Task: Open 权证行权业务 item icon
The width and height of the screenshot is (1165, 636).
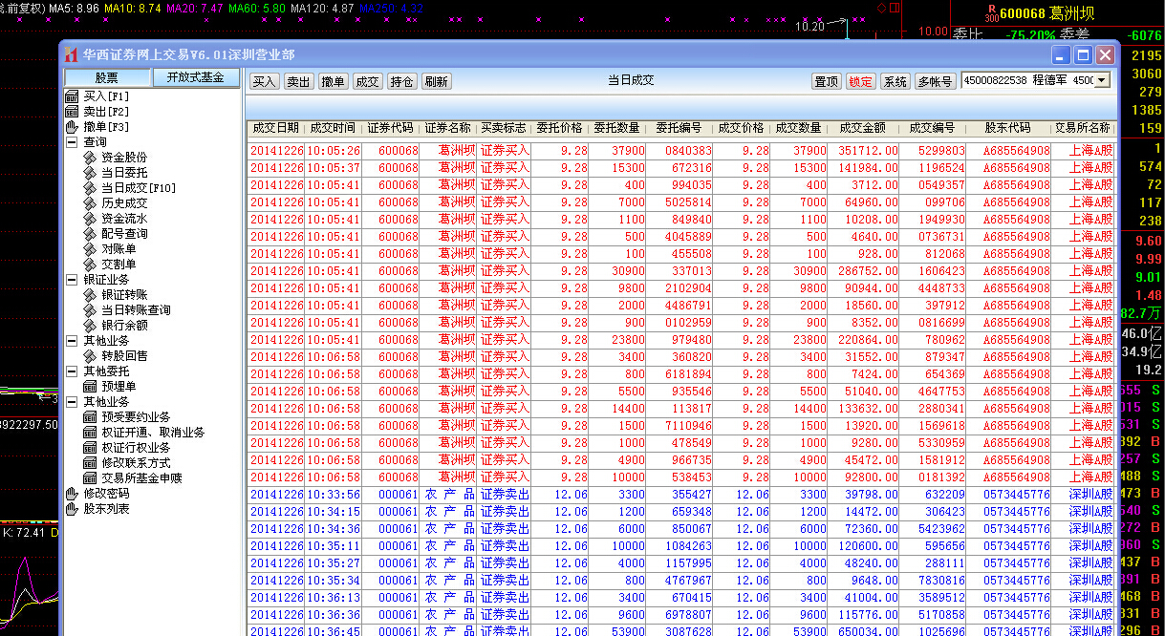Action: click(x=90, y=448)
